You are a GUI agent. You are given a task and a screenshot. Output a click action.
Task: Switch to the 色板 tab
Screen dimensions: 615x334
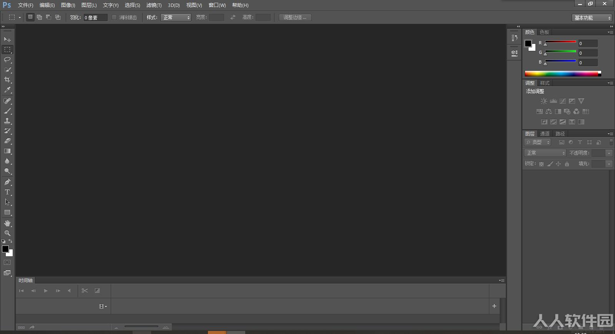pos(544,32)
